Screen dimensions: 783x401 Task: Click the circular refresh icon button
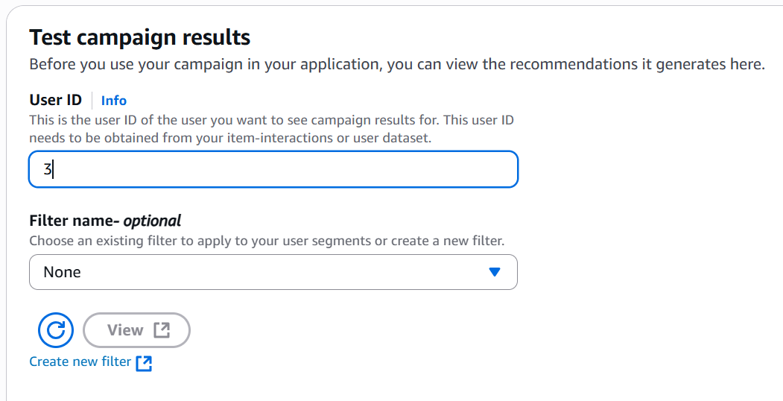(x=56, y=330)
